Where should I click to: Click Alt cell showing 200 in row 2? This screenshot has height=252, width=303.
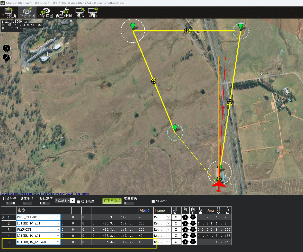pos(146,223)
